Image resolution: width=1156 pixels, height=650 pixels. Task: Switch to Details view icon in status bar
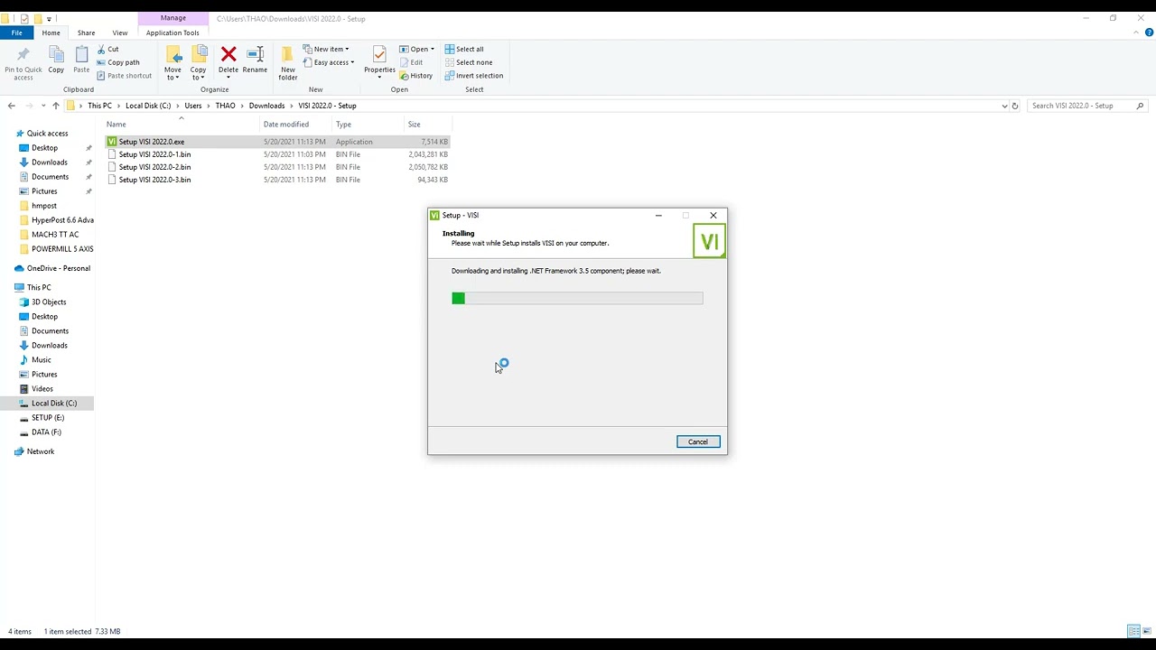(1133, 631)
